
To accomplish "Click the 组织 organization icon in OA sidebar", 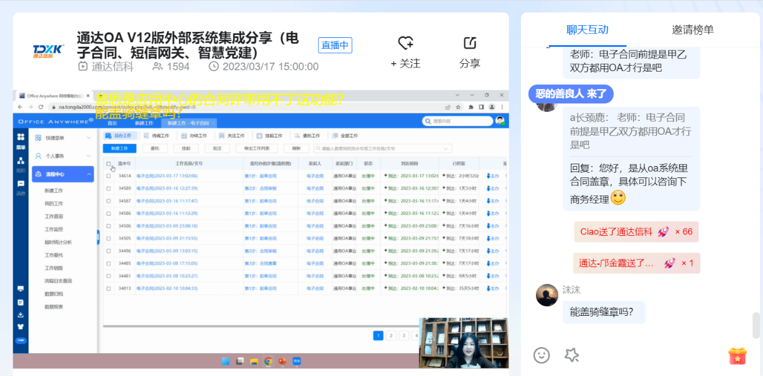I will (21, 161).
